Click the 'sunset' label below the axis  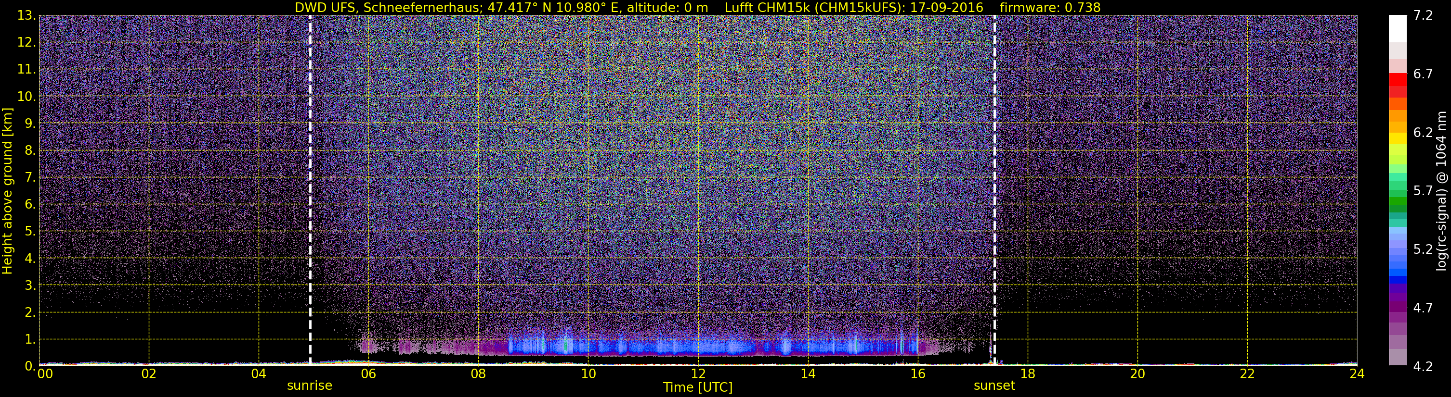point(995,386)
